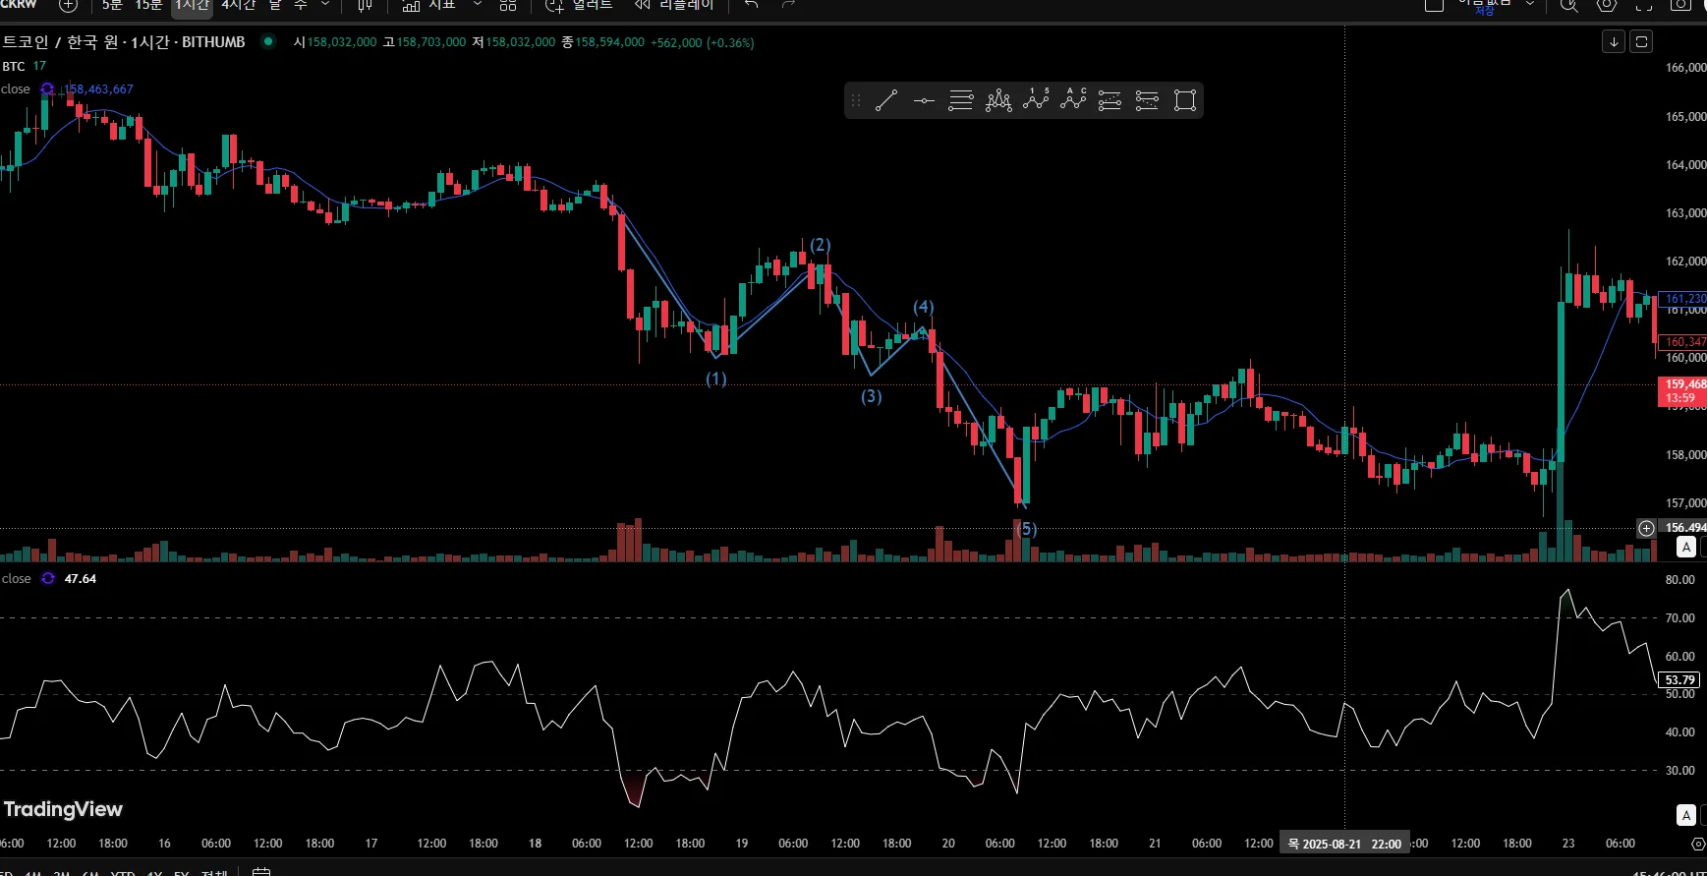Open the candlestick chart style selector
This screenshot has width=1707, height=876.
365,5
